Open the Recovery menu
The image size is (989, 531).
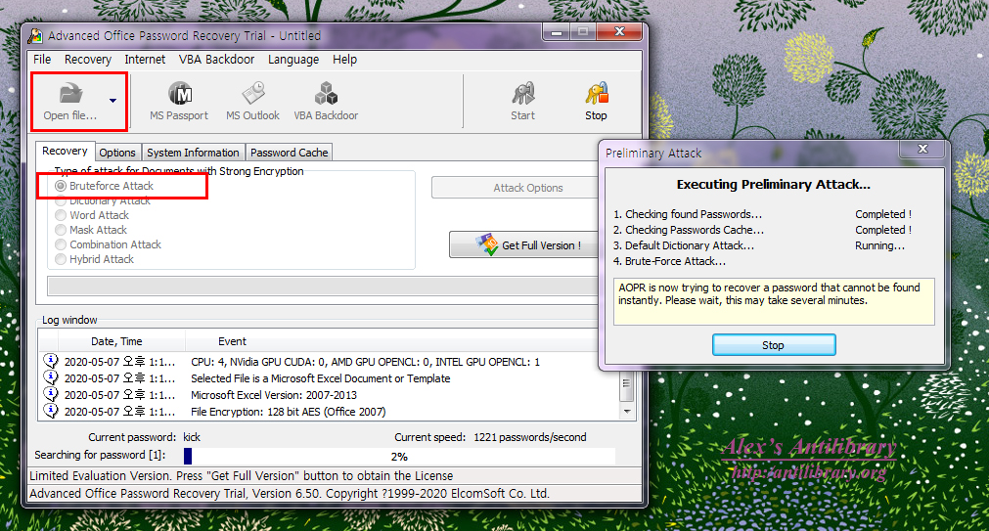click(88, 60)
